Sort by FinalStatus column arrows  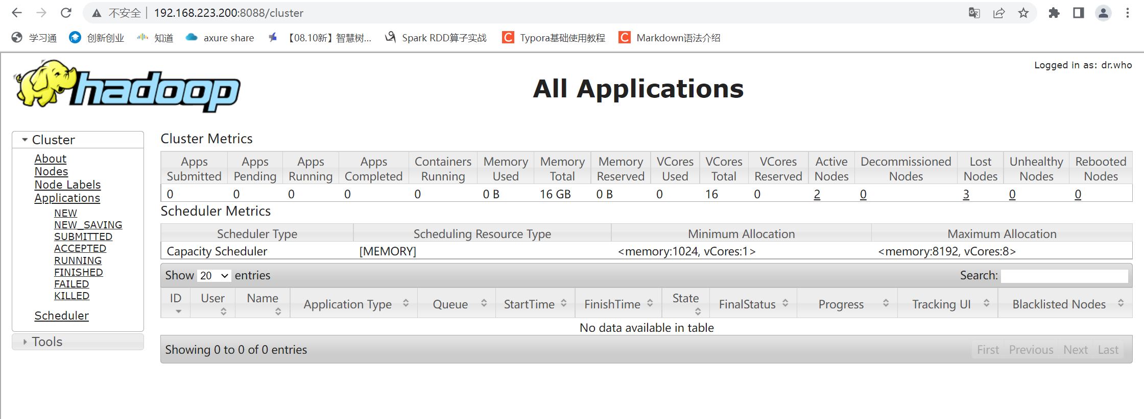[785, 303]
